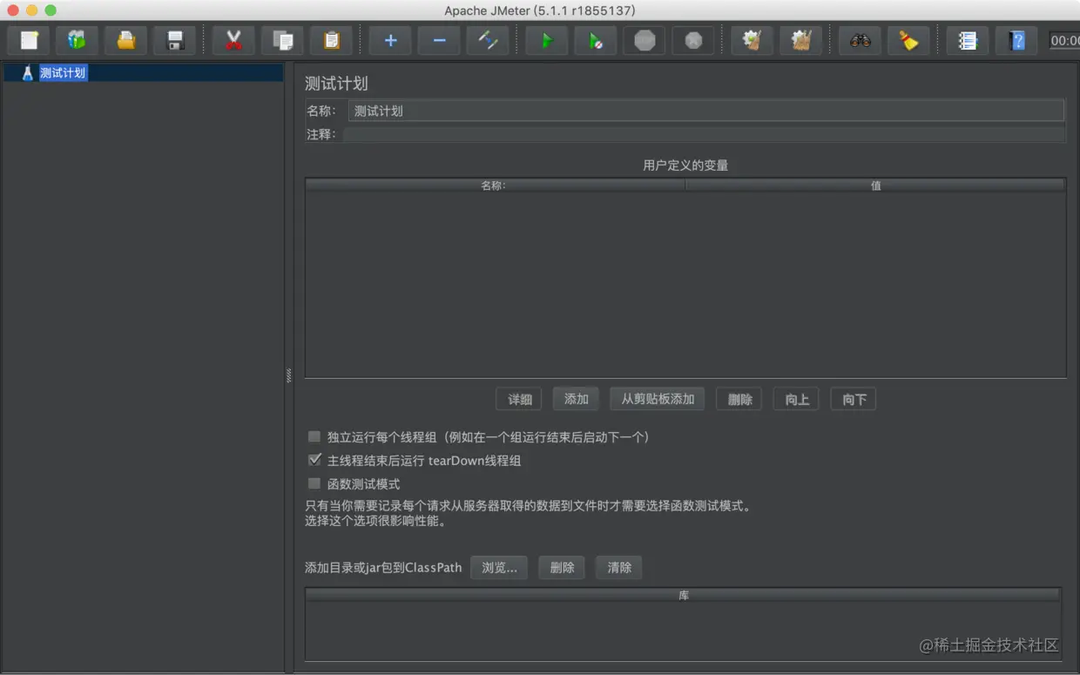Click the Clear results broom icon
The height and width of the screenshot is (675, 1080).
point(753,40)
